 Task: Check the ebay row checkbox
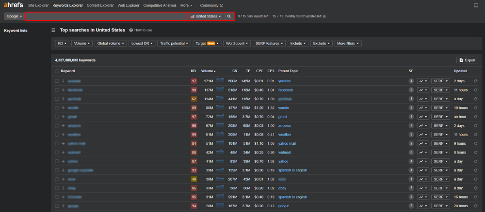coord(57,188)
